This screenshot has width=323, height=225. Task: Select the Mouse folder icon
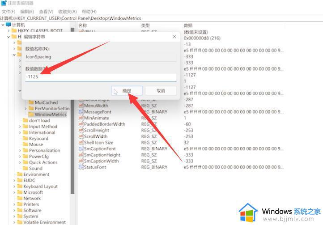point(25,144)
